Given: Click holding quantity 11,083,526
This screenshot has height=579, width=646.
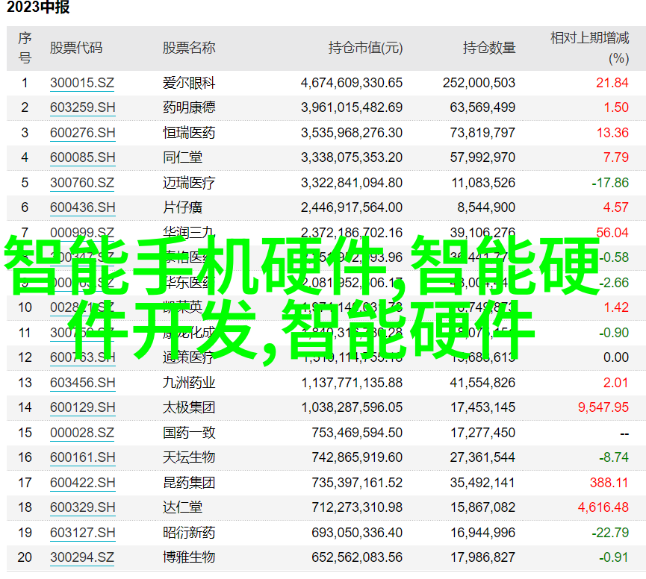Looking at the screenshot, I should [x=483, y=183].
